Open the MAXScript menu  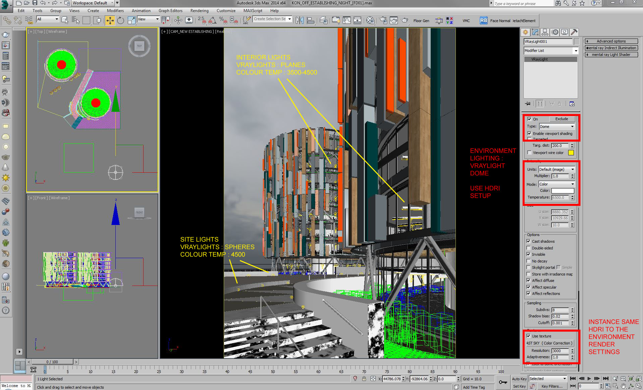point(253,11)
